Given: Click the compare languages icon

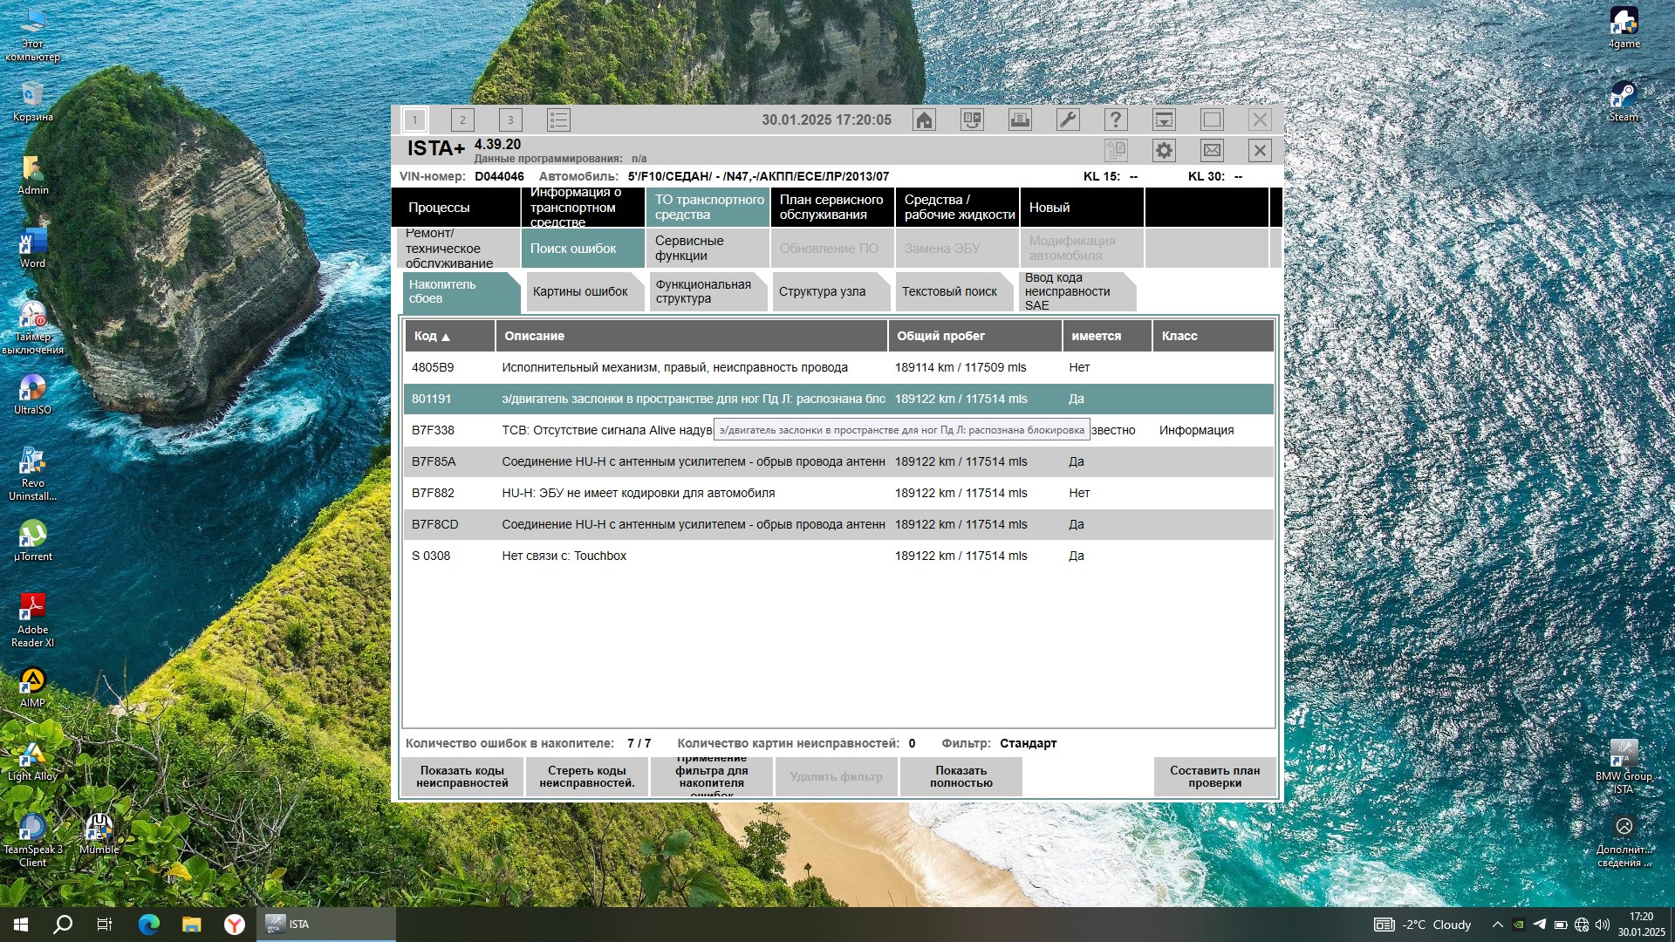Looking at the screenshot, I should 972,119.
